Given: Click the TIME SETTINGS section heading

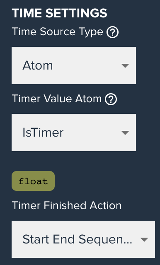Looking at the screenshot, I should (60, 13).
